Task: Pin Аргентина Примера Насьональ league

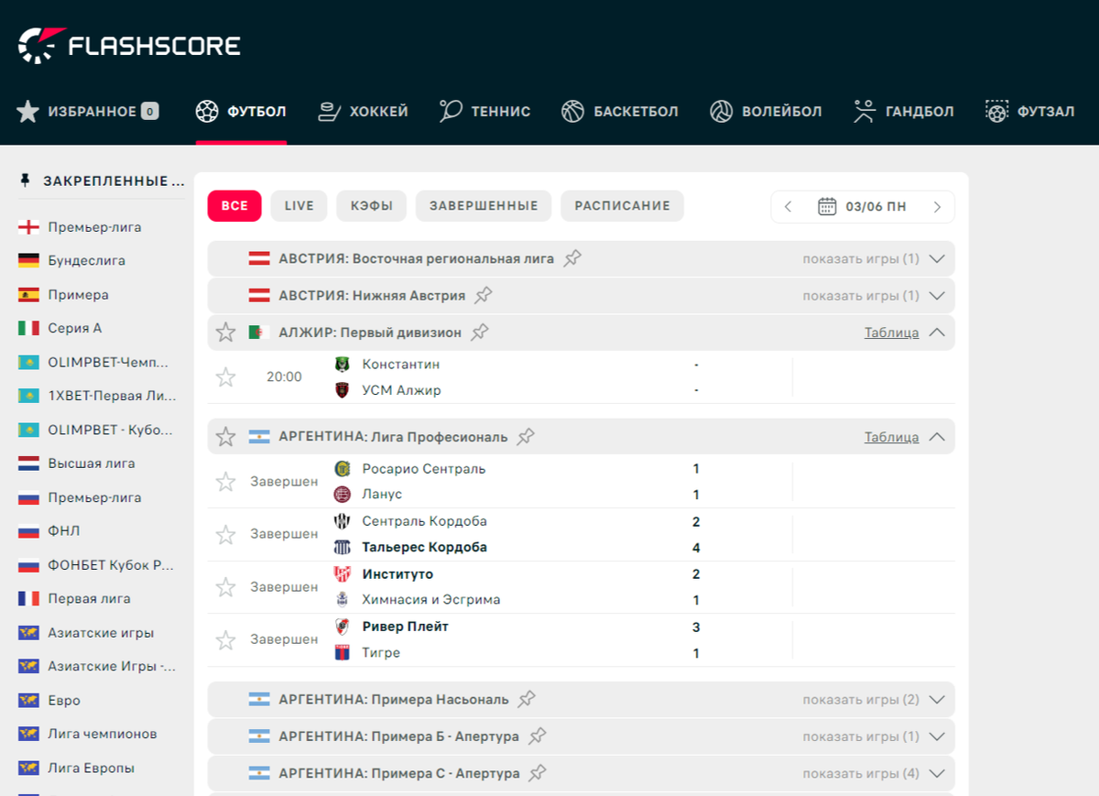Action: pyautogui.click(x=527, y=699)
